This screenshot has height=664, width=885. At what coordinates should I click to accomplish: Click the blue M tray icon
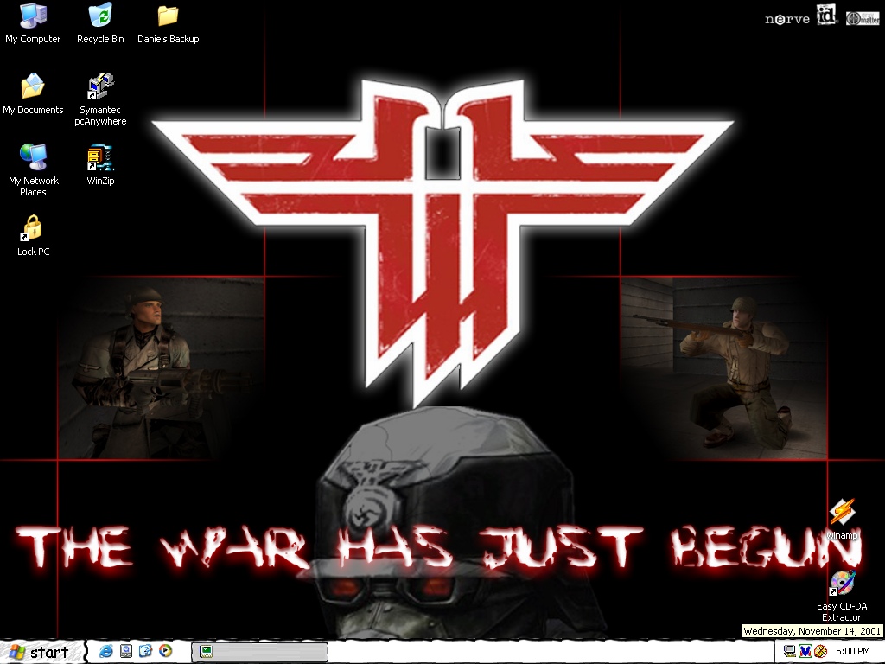coord(805,651)
